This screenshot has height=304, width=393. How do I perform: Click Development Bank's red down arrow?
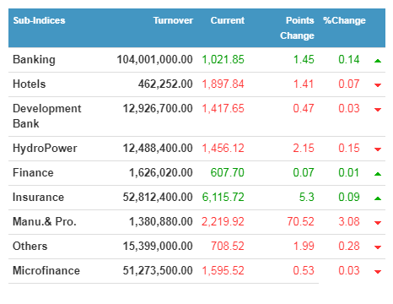(x=378, y=110)
